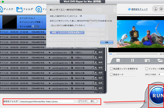Stop preview playback with the square button

pos(118,61)
